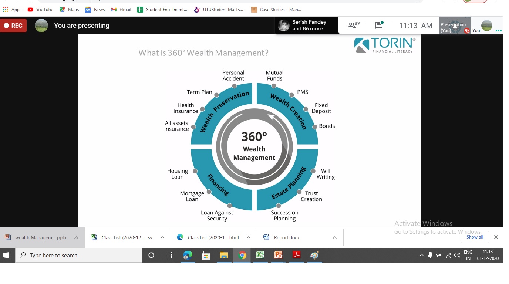This screenshot has height=284, width=509.
Task: Click the Estate Planning segment
Action: tap(287, 180)
